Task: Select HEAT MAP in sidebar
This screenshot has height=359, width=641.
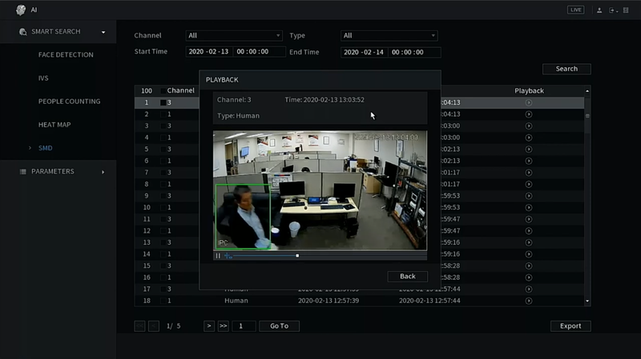Action: (54, 125)
